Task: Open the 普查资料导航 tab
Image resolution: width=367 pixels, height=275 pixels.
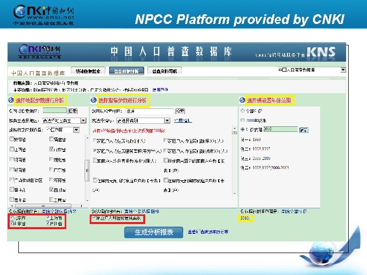Action: click(x=165, y=71)
